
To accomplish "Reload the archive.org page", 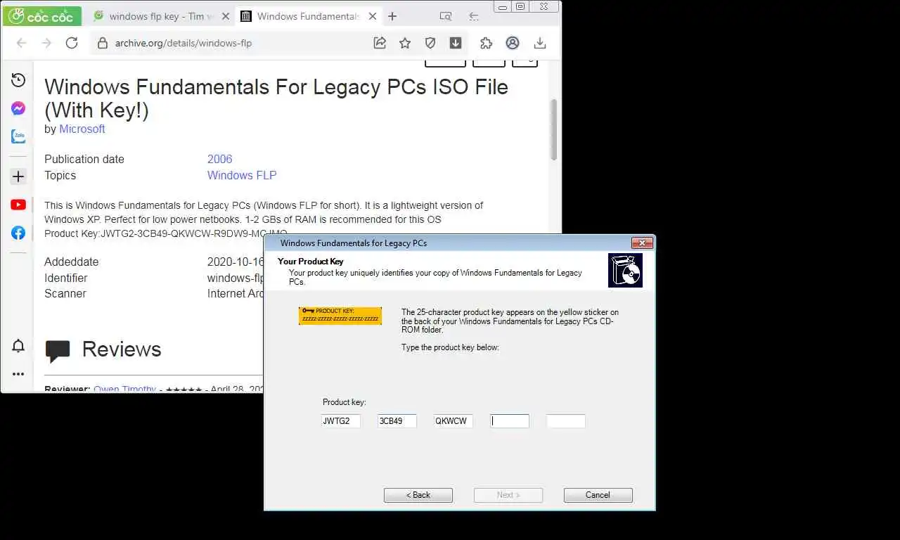I will pyautogui.click(x=72, y=43).
